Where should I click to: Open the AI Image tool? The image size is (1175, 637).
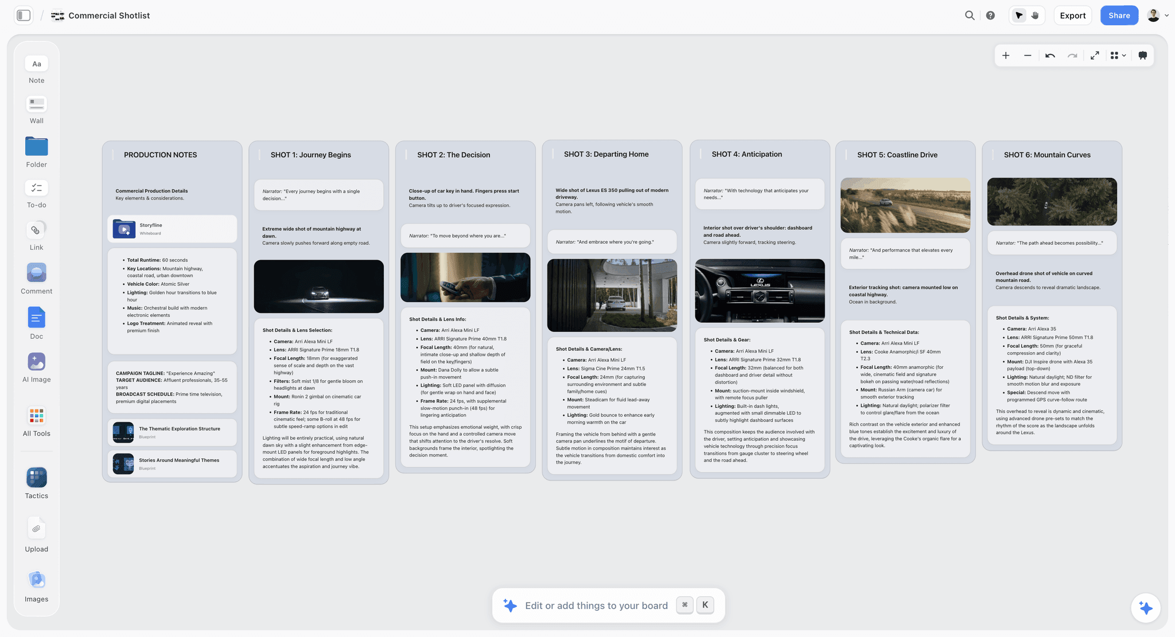coord(36,368)
